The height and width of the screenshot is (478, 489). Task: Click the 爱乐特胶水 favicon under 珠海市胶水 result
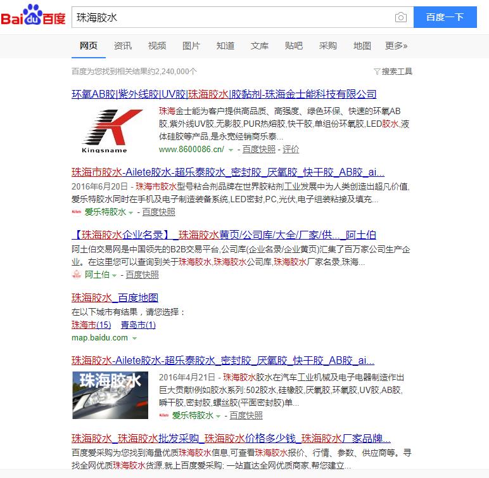pos(77,212)
